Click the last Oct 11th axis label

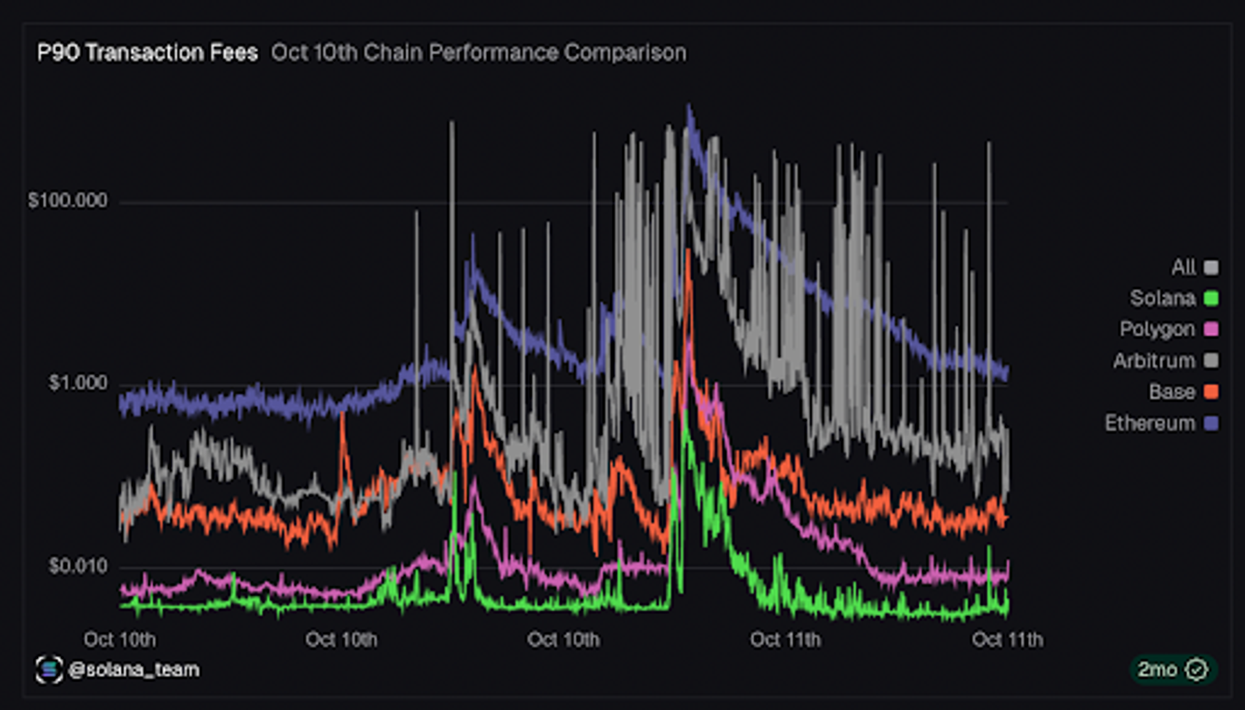(1007, 639)
